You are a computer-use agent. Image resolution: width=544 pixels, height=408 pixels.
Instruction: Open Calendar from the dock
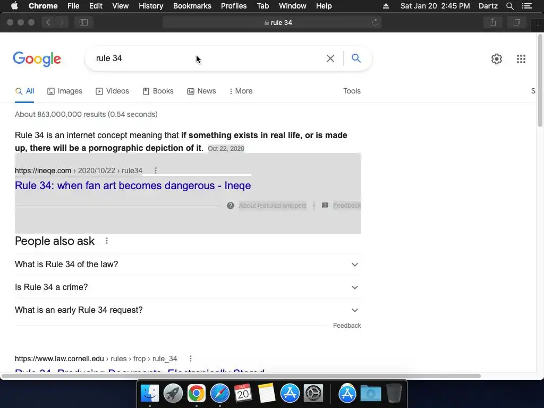click(243, 394)
